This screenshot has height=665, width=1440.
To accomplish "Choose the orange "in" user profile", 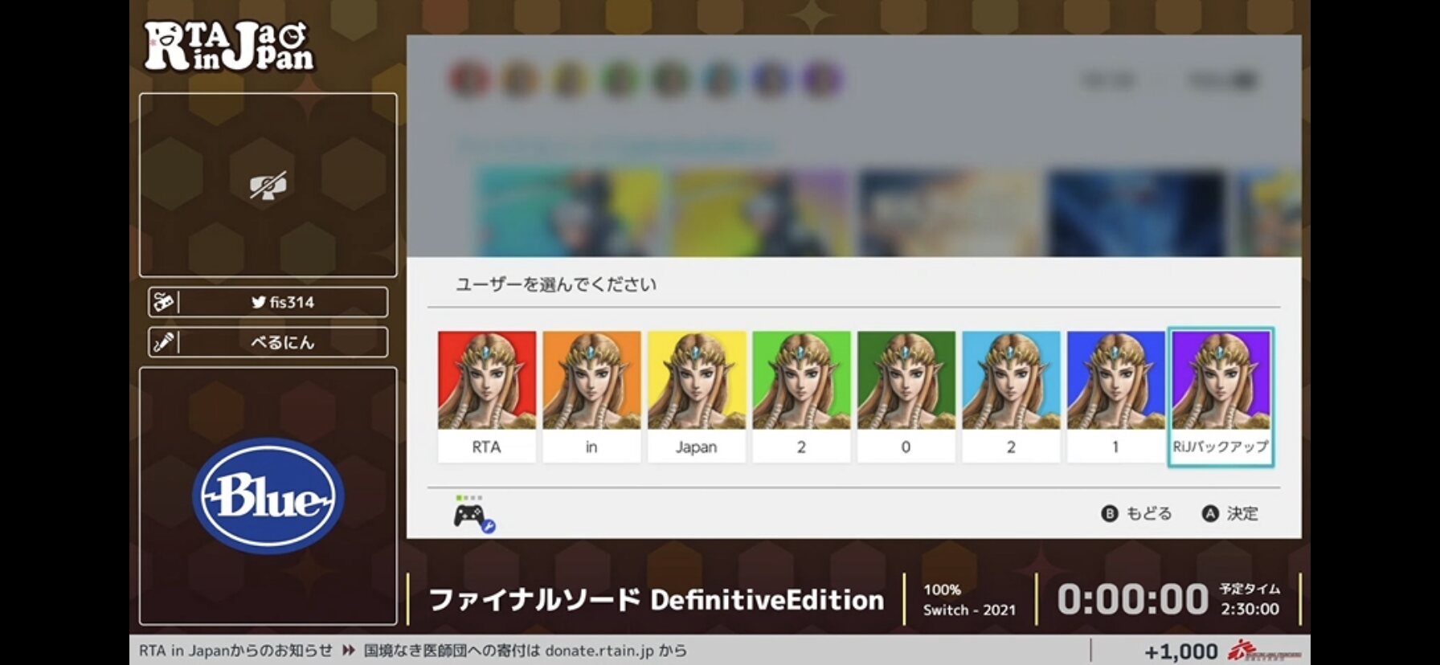I will 591,396.
